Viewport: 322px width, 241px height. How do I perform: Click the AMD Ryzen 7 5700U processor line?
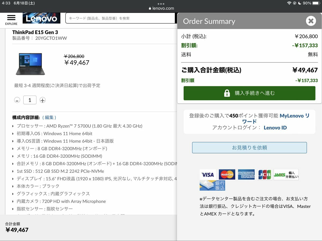point(79,126)
